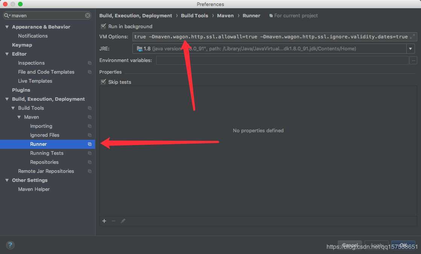Open Repositories under Maven

point(44,162)
